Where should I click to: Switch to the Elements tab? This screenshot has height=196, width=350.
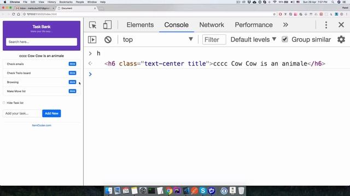click(140, 25)
